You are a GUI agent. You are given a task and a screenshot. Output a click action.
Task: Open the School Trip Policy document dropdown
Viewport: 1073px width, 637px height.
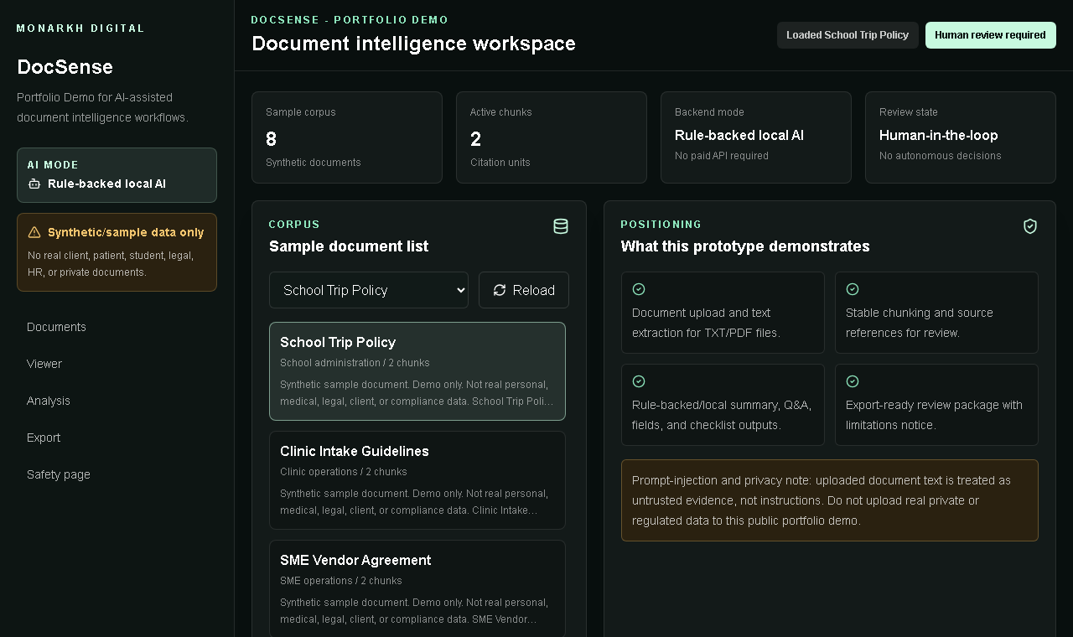(x=369, y=290)
